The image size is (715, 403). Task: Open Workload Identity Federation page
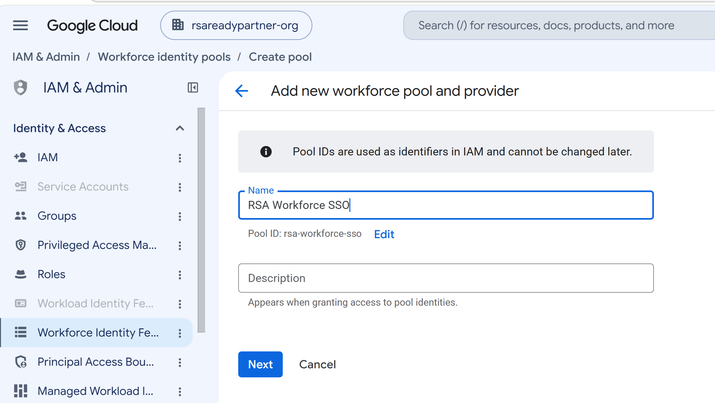point(95,303)
